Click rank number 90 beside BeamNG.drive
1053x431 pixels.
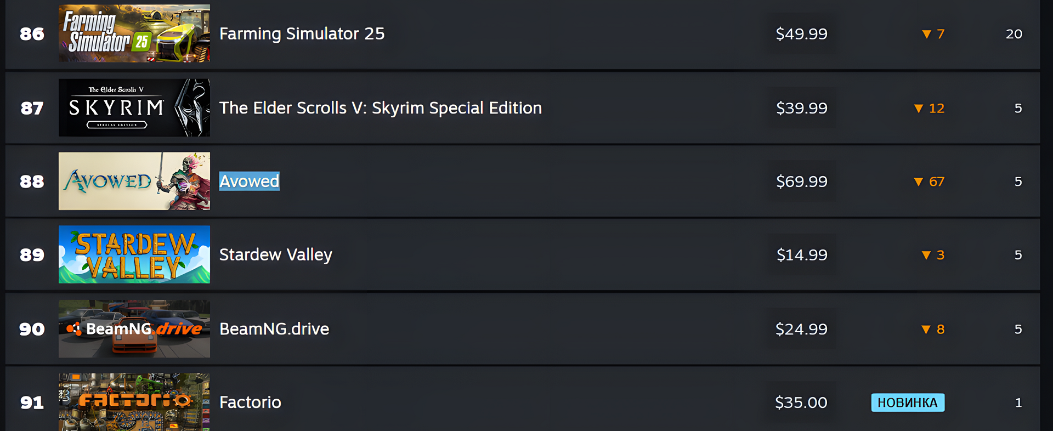pyautogui.click(x=32, y=329)
